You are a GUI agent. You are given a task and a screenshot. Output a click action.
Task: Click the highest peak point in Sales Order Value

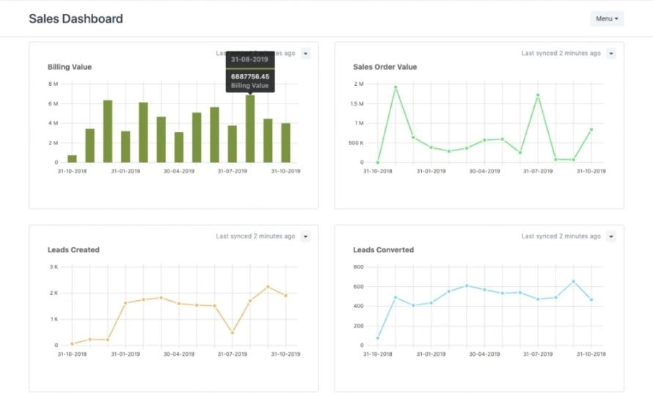tap(395, 87)
